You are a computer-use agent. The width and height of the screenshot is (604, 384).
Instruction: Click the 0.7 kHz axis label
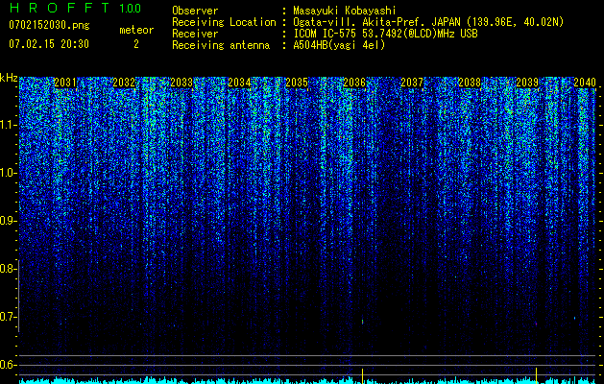click(x=8, y=317)
